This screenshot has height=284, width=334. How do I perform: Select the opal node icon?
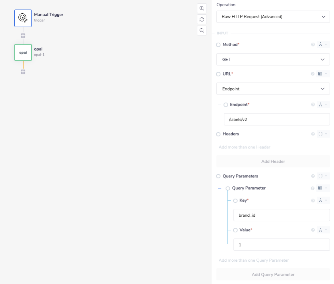pyautogui.click(x=23, y=53)
